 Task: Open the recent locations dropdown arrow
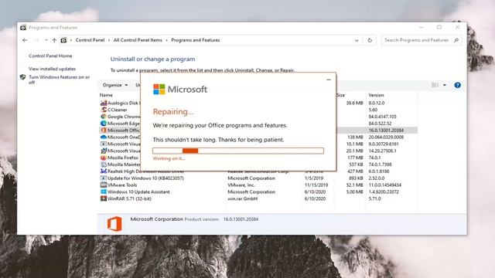pos(46,40)
